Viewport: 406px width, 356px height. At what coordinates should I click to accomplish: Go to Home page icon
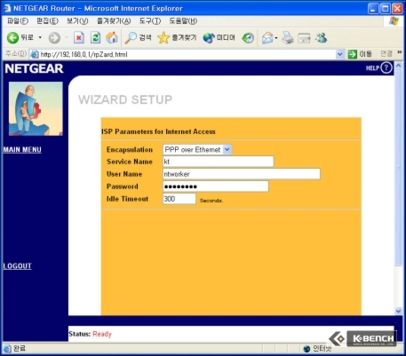tap(112, 38)
